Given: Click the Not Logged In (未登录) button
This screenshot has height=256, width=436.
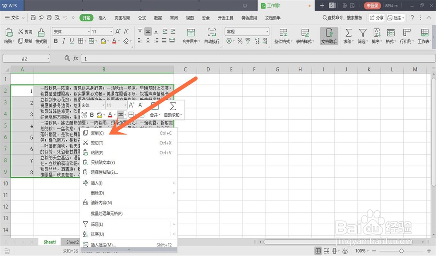Looking at the screenshot, I should 372,6.
